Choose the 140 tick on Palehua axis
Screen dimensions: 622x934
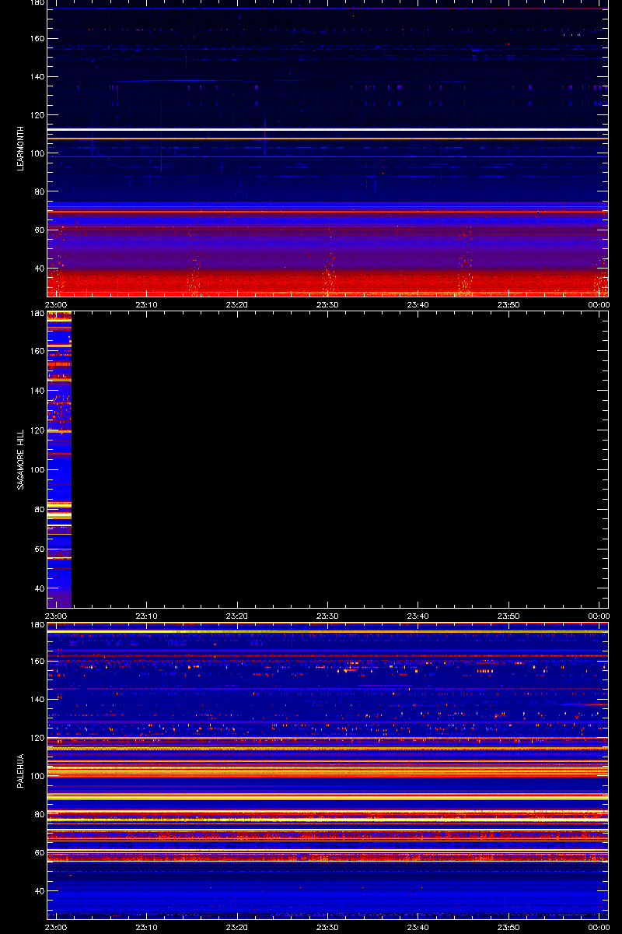click(x=37, y=700)
